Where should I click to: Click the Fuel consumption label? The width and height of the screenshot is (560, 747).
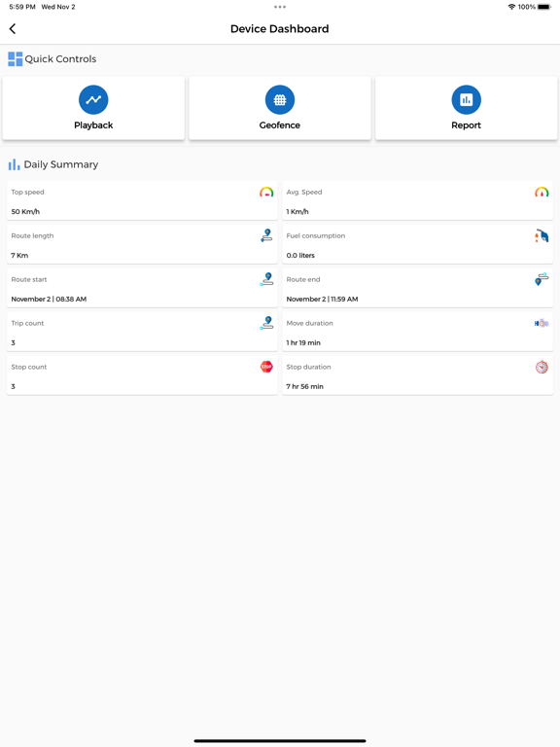pos(315,235)
